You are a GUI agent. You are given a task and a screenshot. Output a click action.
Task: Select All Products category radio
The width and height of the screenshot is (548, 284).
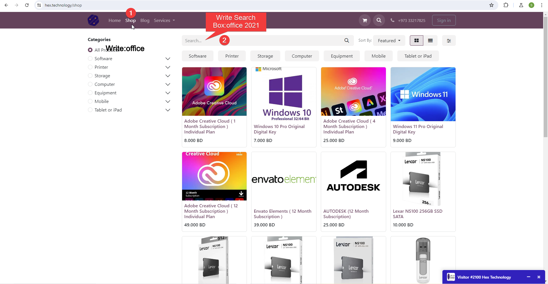pyautogui.click(x=90, y=50)
